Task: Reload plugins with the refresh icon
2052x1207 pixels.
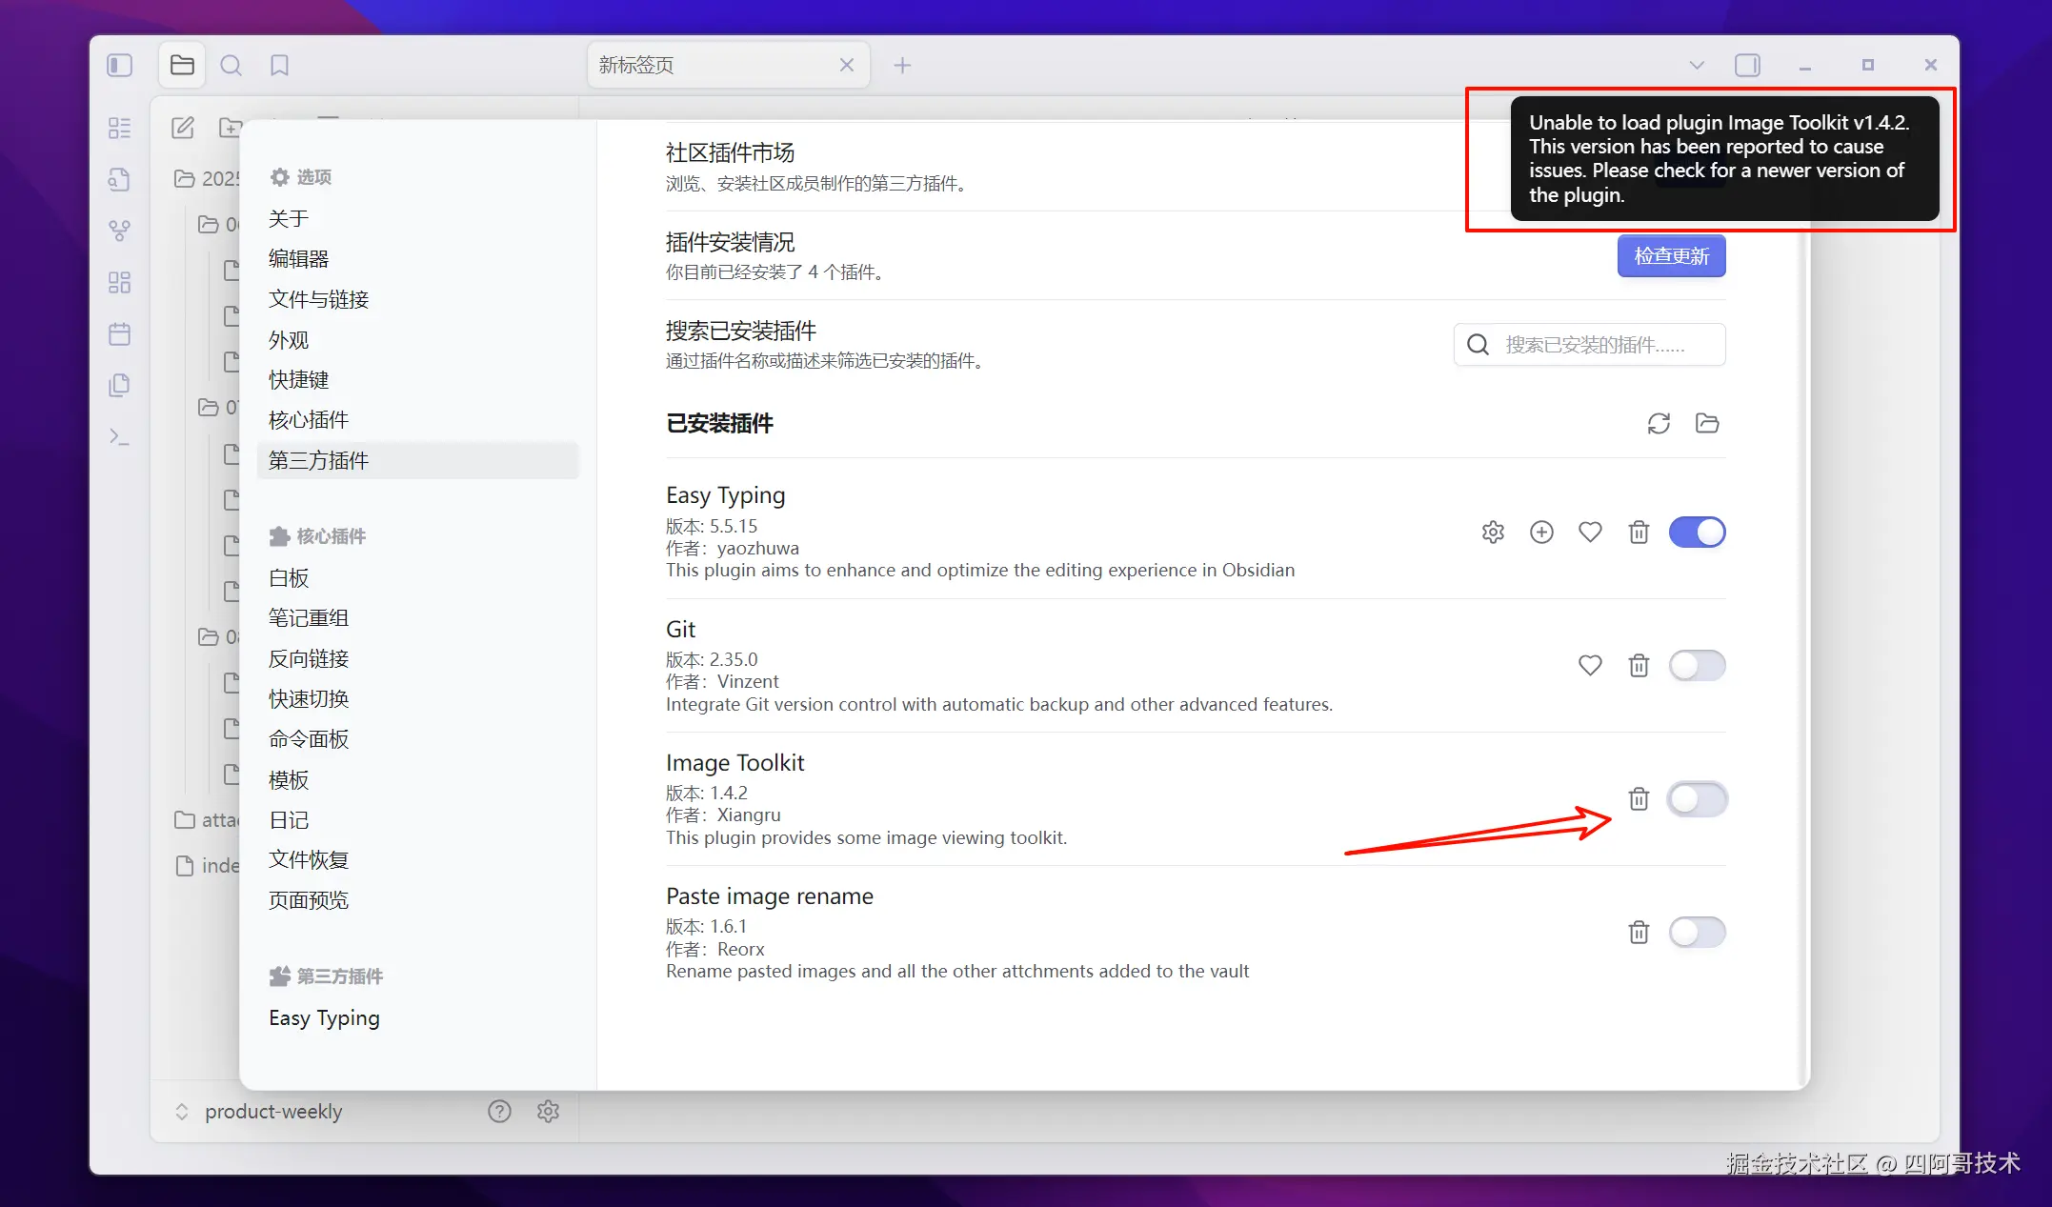Action: point(1659,423)
